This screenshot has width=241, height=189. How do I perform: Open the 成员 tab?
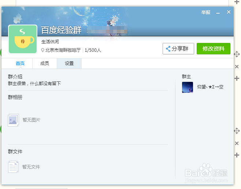click(x=45, y=63)
